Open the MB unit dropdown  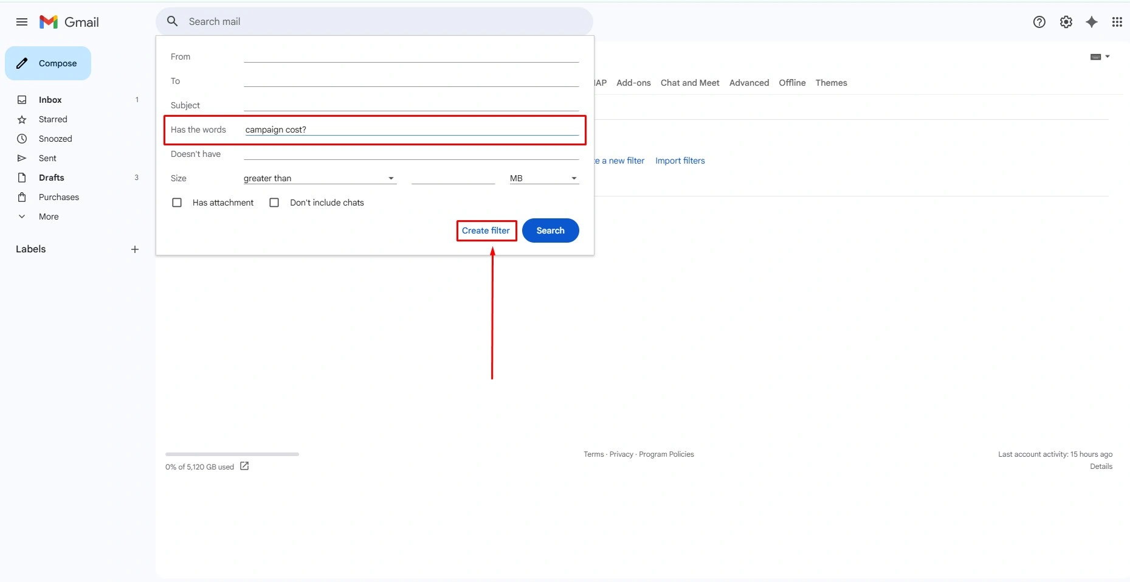coord(544,178)
